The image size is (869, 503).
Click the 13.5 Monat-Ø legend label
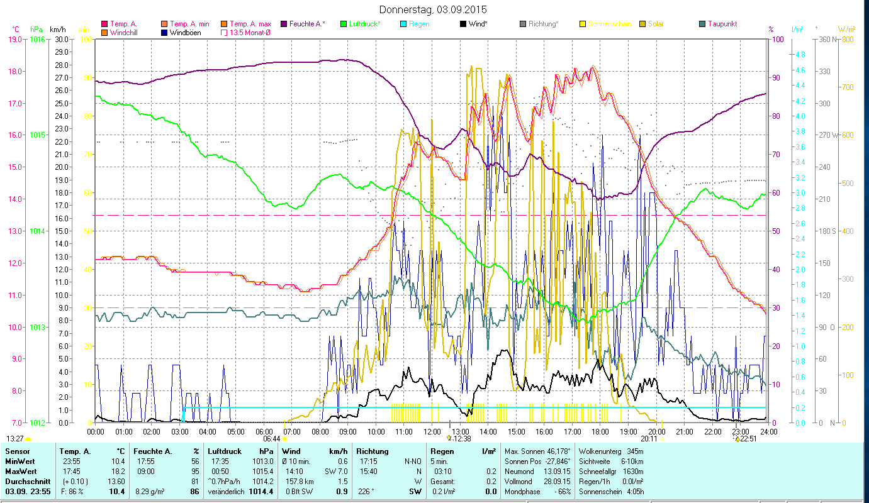pyautogui.click(x=250, y=32)
